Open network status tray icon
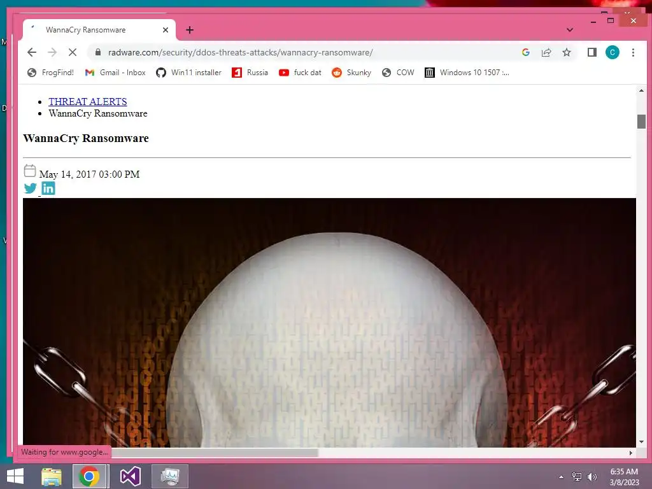652x489 pixels. click(577, 477)
